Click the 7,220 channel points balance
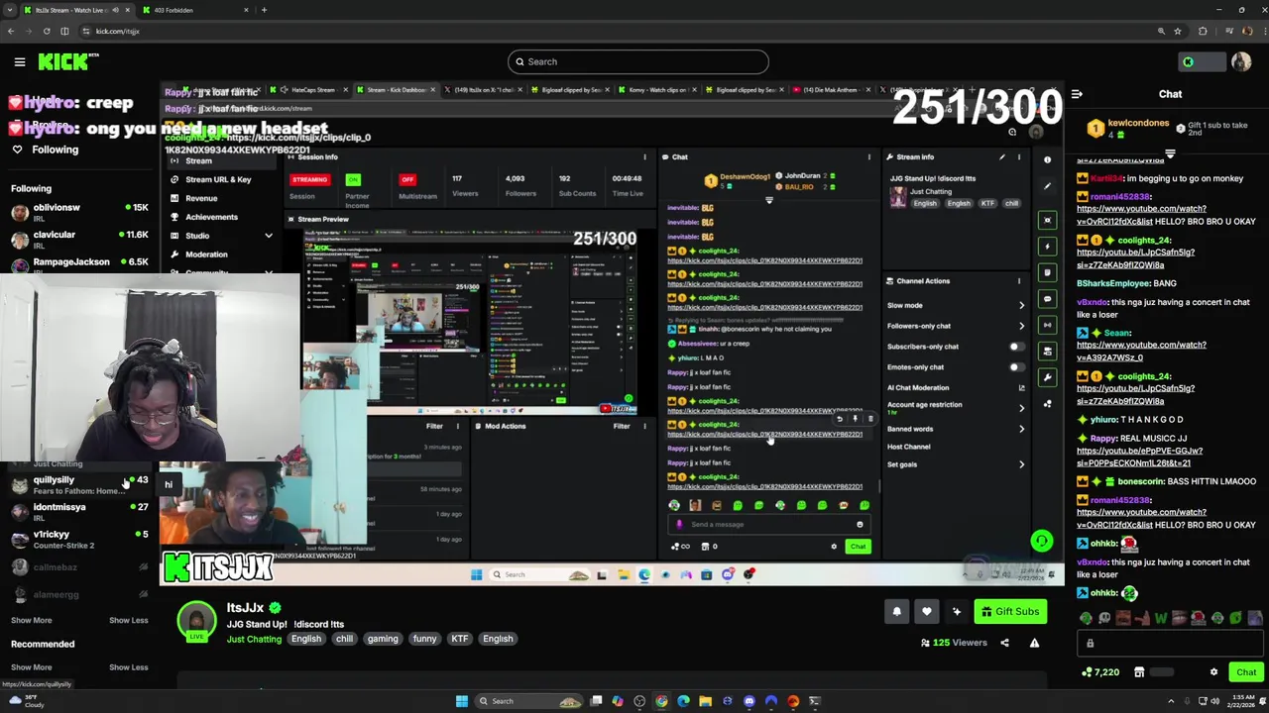 click(1101, 672)
